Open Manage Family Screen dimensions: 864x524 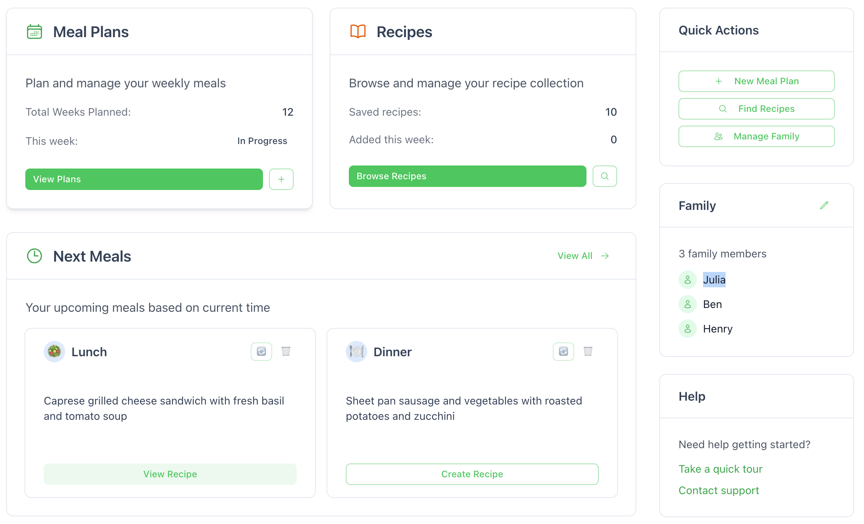[x=756, y=136]
